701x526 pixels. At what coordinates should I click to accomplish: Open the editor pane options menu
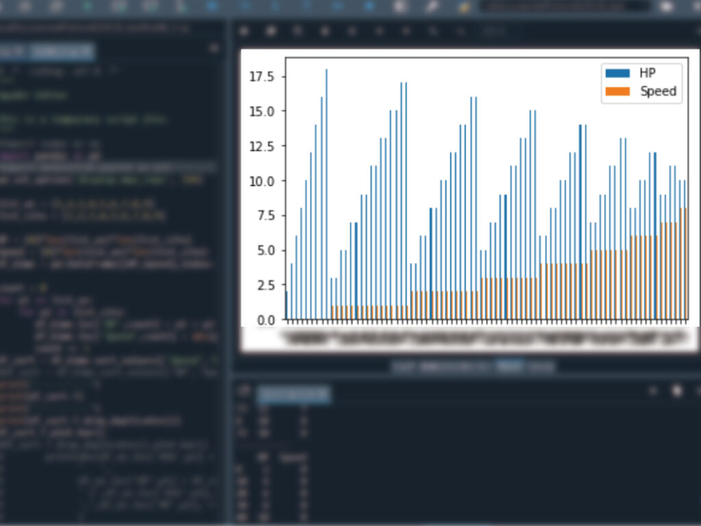pyautogui.click(x=214, y=49)
